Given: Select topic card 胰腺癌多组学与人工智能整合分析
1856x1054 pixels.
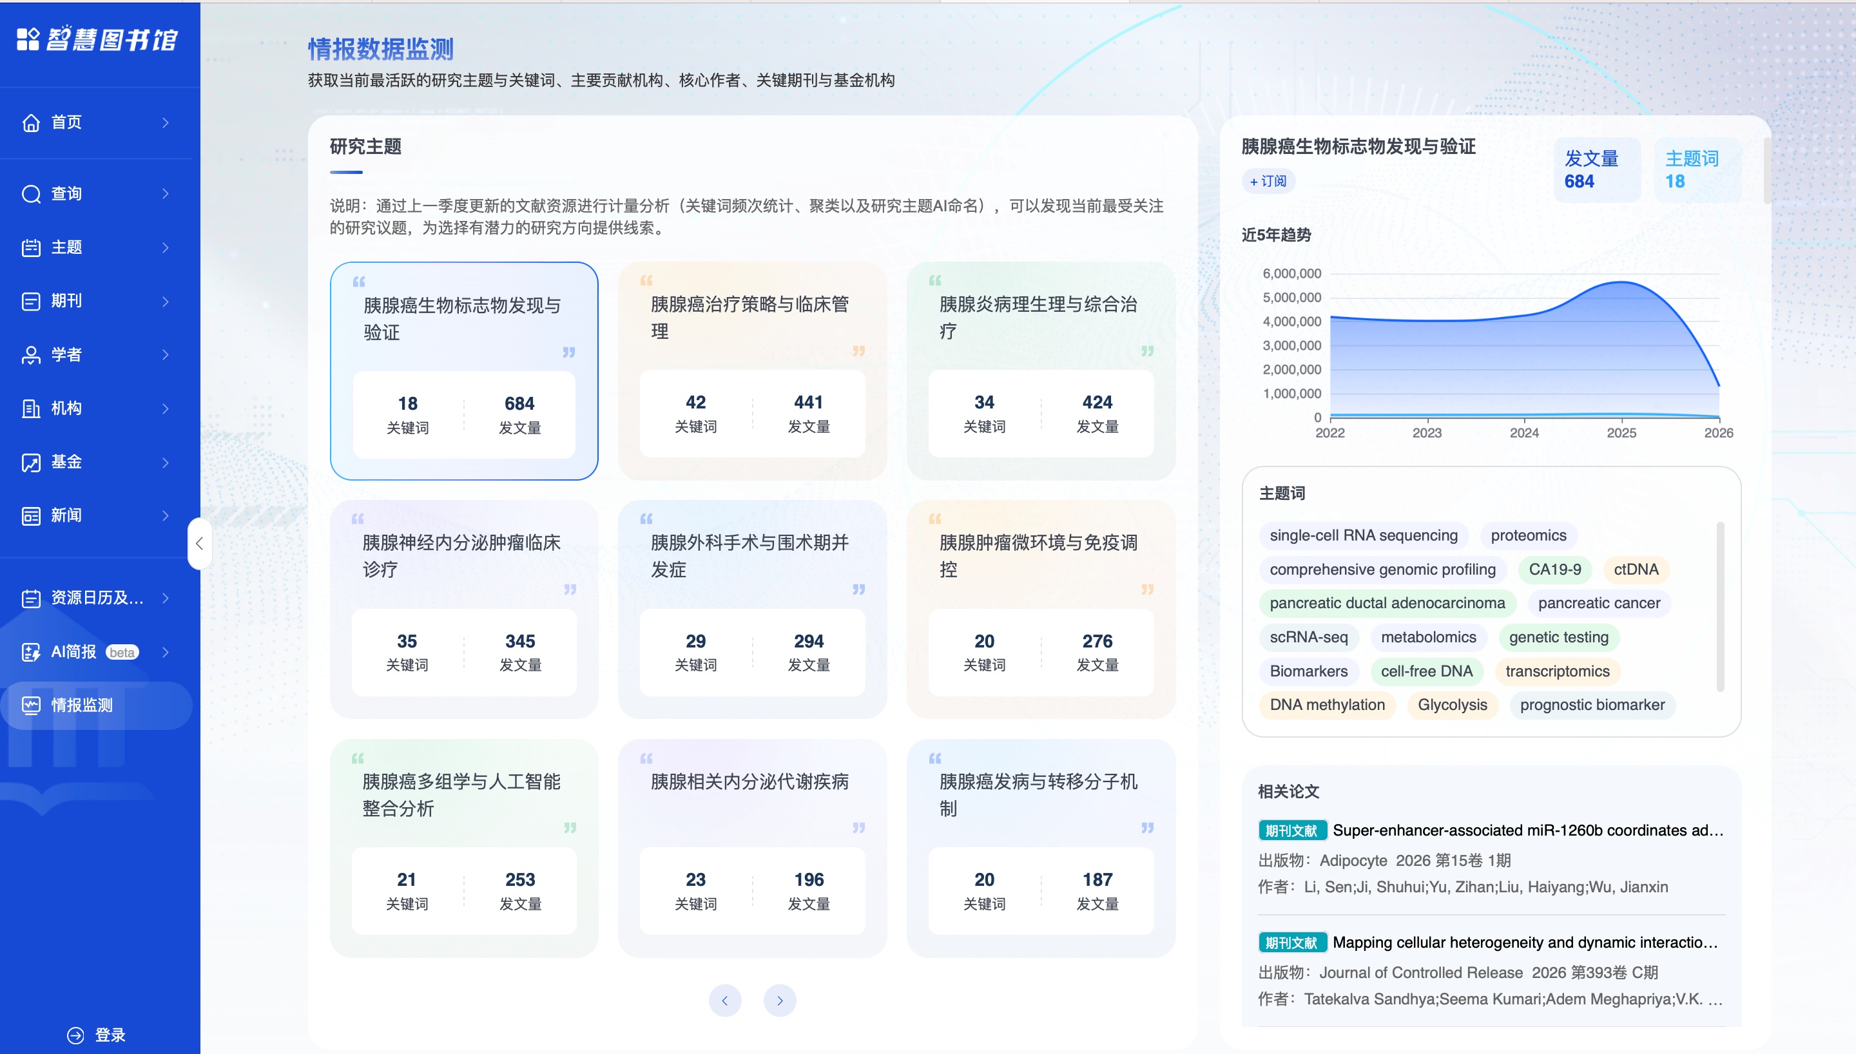Looking at the screenshot, I should 463,848.
